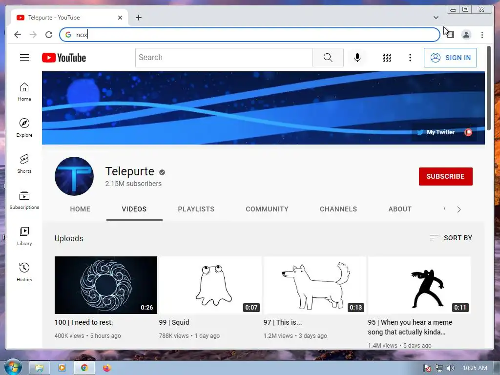Click the red icon beside My Twitter
Viewport: 500px width, 375px height.
pos(468,132)
